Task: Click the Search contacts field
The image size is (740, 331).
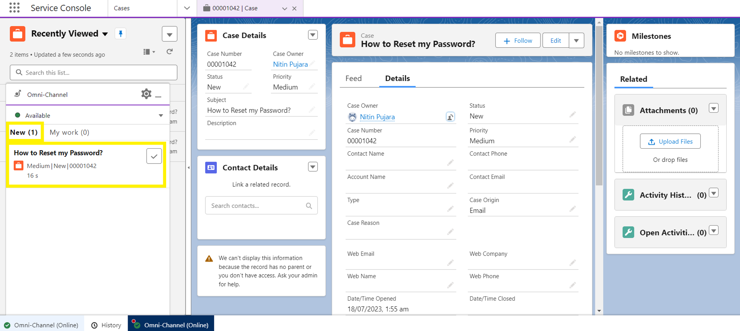Action: point(261,206)
